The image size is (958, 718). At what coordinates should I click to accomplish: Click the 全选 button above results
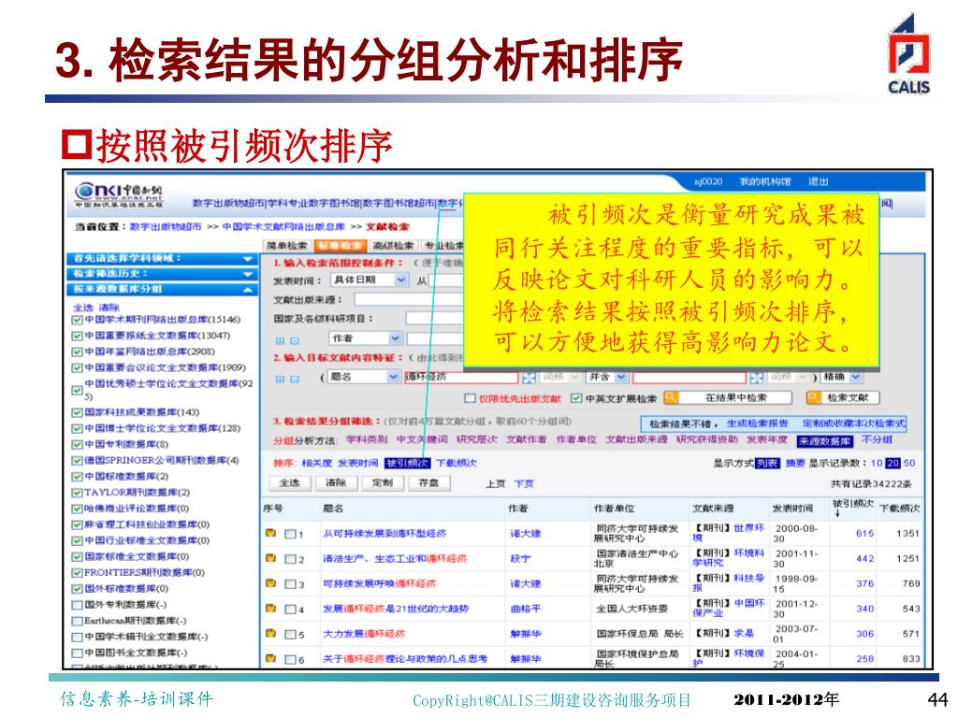point(290,483)
